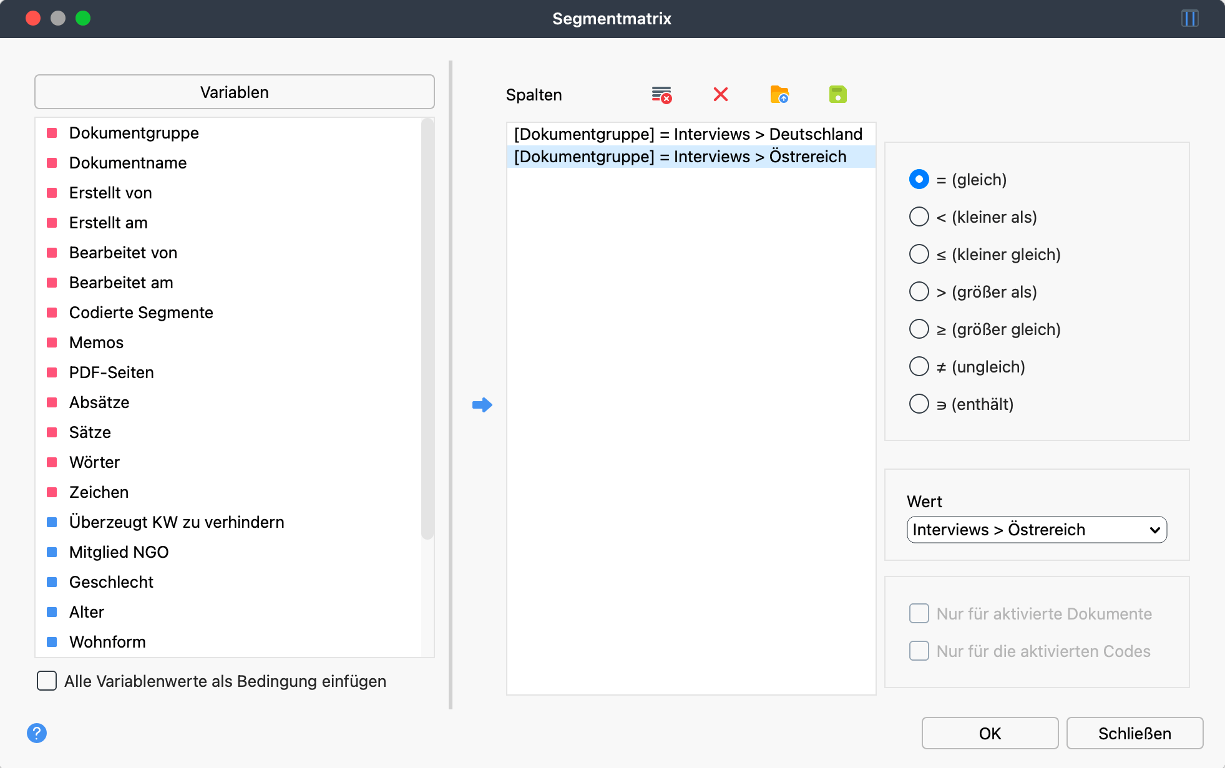The image size is (1225, 768).
Task: Open saved conditions via folder icon
Action: tap(779, 95)
